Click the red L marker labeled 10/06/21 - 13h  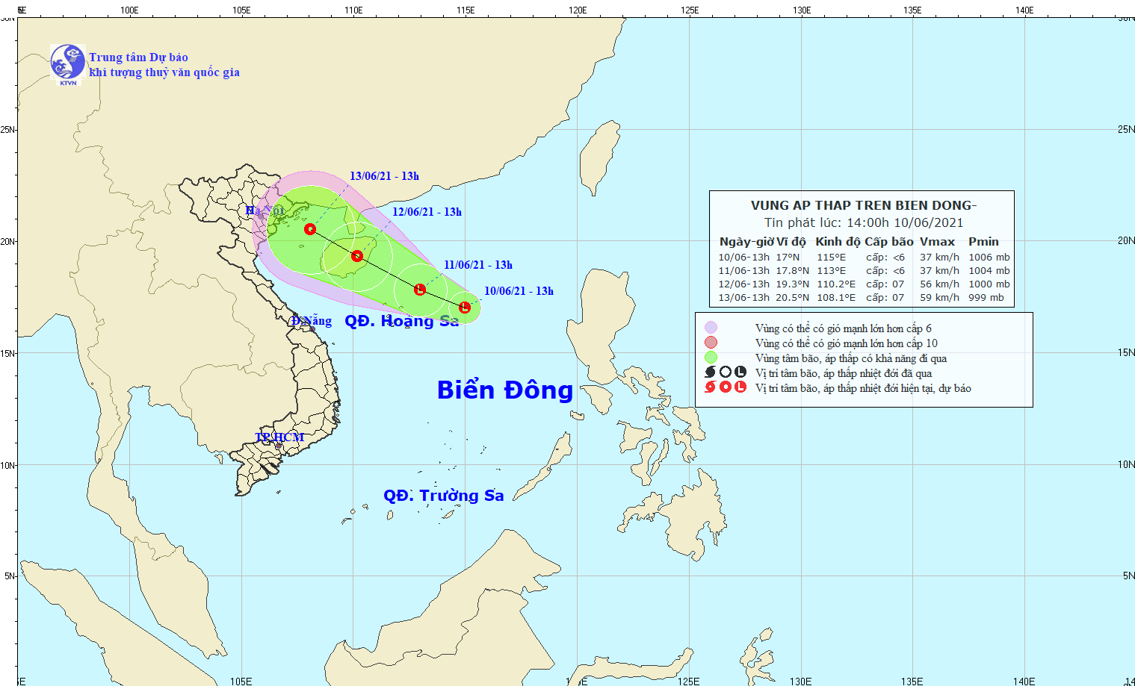[465, 308]
